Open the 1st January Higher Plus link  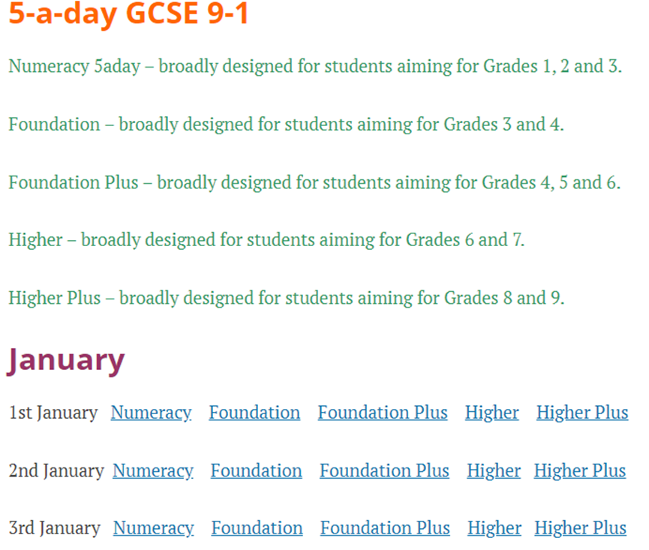click(582, 413)
